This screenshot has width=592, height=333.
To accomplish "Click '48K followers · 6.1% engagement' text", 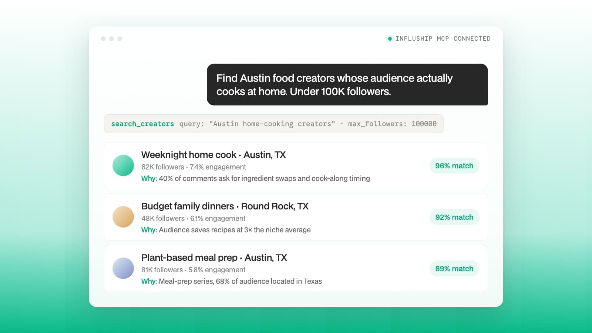I will (193, 218).
